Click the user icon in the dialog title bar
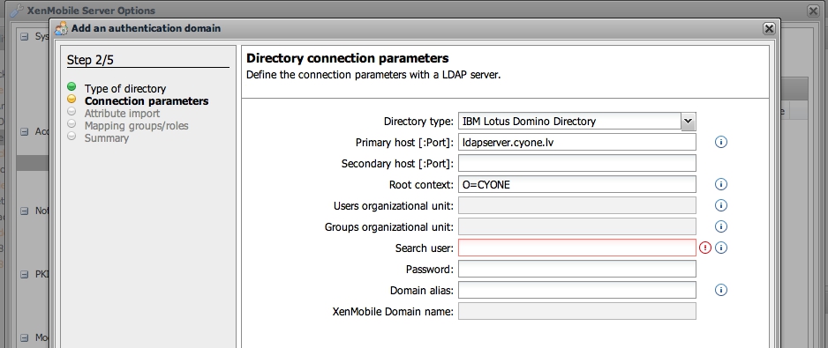The image size is (828, 348). [61, 28]
